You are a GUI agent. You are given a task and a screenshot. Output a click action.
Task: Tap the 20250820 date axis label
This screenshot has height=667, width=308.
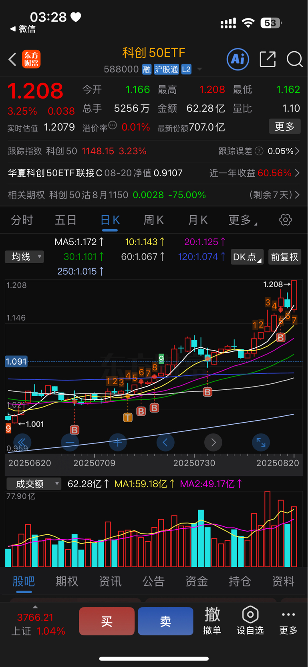tap(278, 463)
